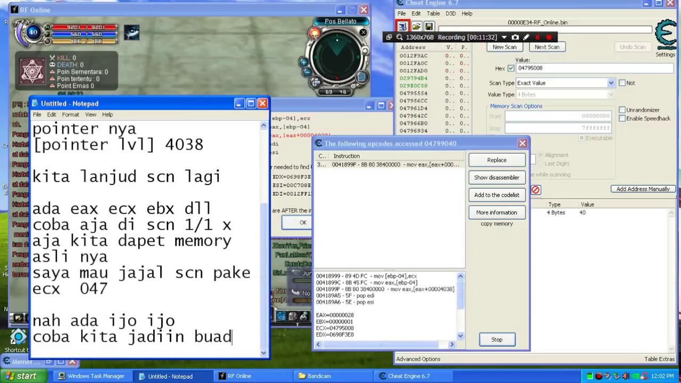Select address 029794B4 in results list
Screen dimensions: 681x383
click(413, 78)
